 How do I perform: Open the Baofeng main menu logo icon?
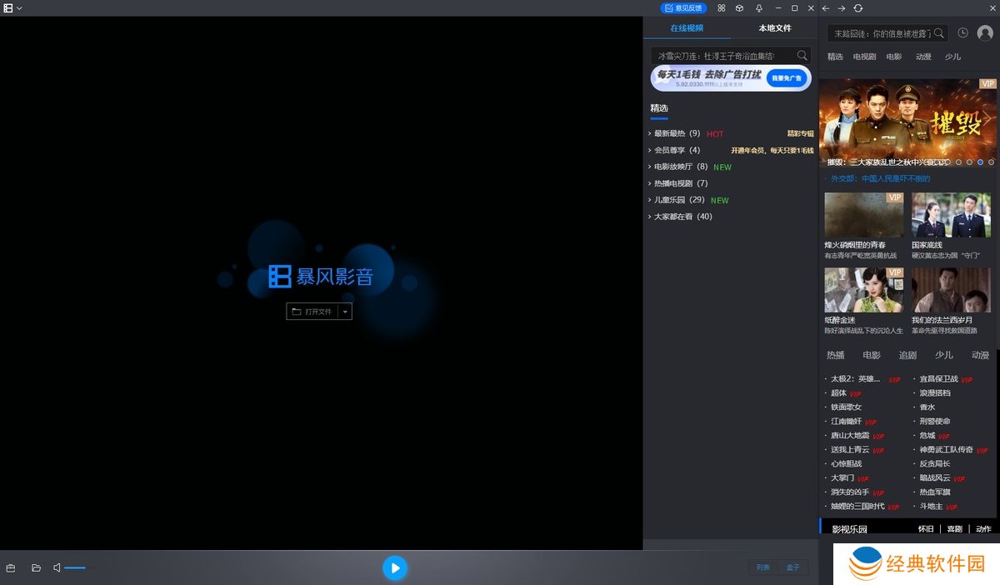8,7
